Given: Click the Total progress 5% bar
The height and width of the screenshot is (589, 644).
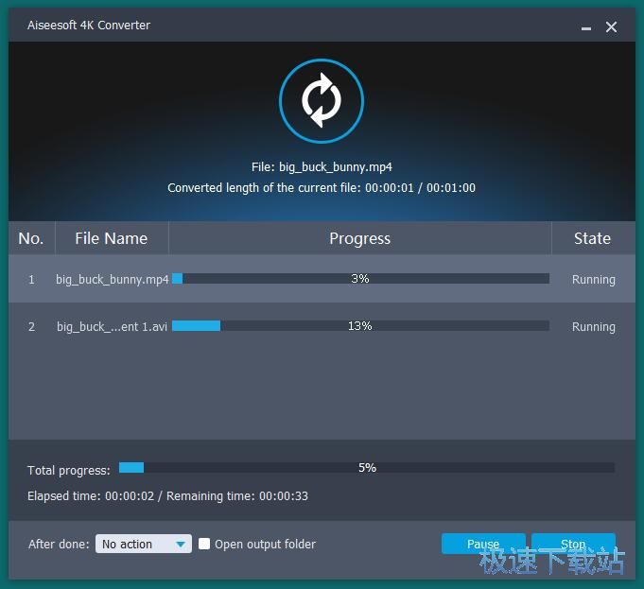Looking at the screenshot, I should coord(367,467).
